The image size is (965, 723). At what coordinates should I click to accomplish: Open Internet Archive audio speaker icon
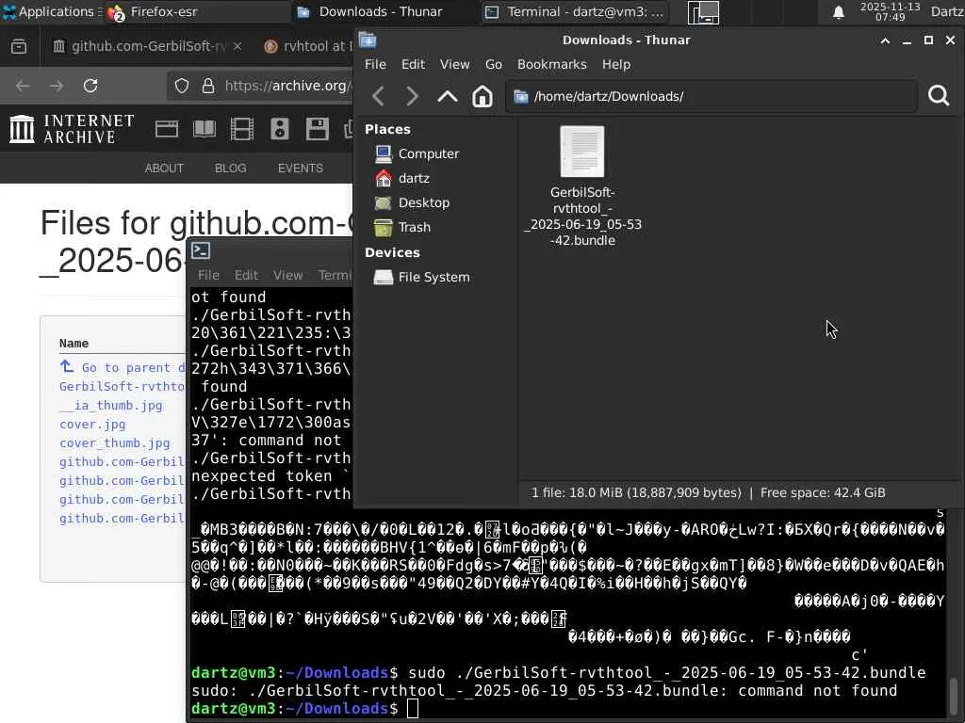279,129
